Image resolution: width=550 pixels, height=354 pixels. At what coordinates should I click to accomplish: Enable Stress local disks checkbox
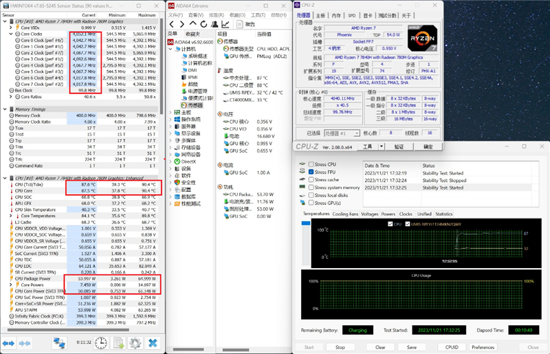pyautogui.click(x=311, y=195)
